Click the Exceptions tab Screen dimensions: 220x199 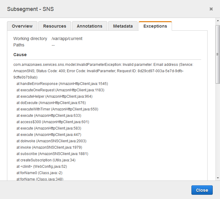pyautogui.click(x=155, y=26)
